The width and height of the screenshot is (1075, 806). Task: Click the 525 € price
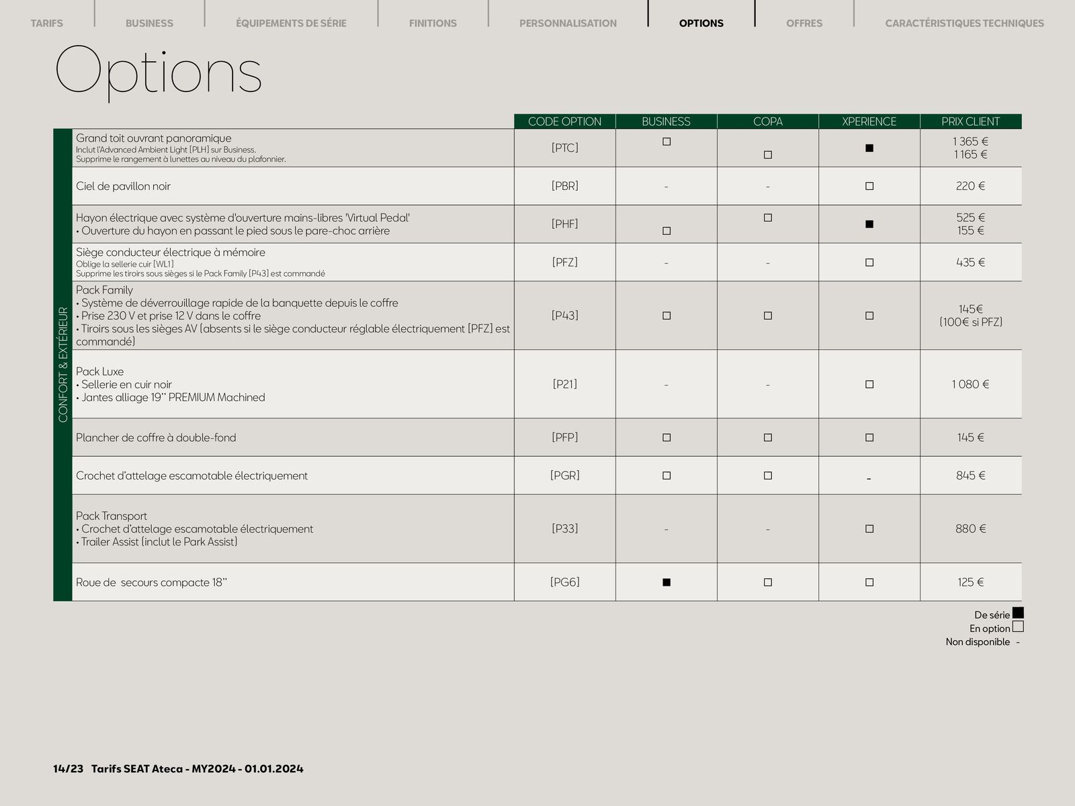[x=971, y=218]
